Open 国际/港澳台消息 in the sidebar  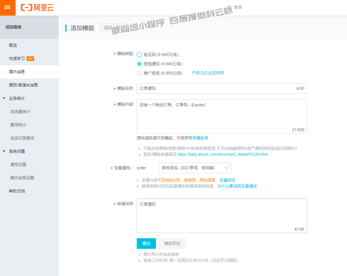[x=23, y=85]
